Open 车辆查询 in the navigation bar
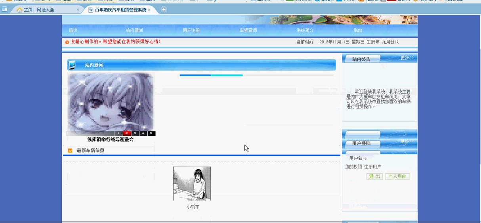The height and width of the screenshot is (223, 481). point(248,30)
